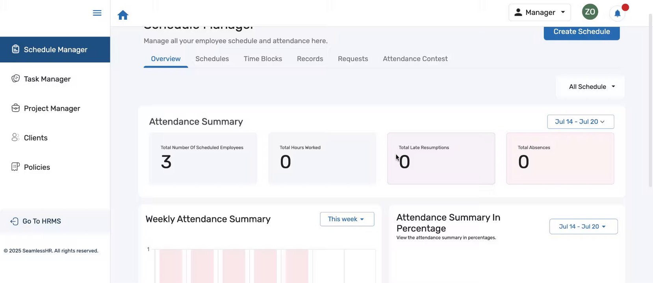653x283 pixels.
Task: Expand the All Schedule dropdown
Action: tap(592, 87)
